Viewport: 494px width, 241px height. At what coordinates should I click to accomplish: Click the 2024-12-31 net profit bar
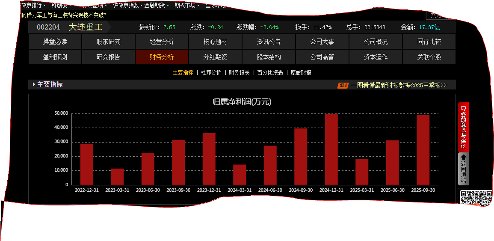click(331, 149)
